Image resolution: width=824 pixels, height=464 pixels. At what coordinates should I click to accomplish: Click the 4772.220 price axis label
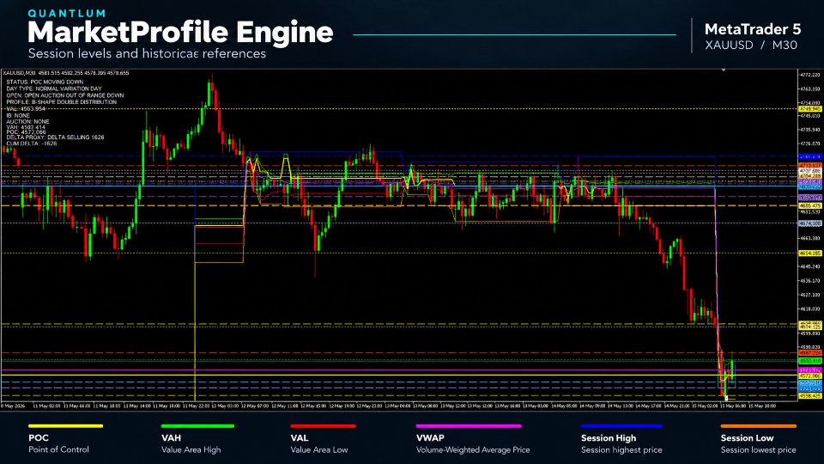click(811, 76)
